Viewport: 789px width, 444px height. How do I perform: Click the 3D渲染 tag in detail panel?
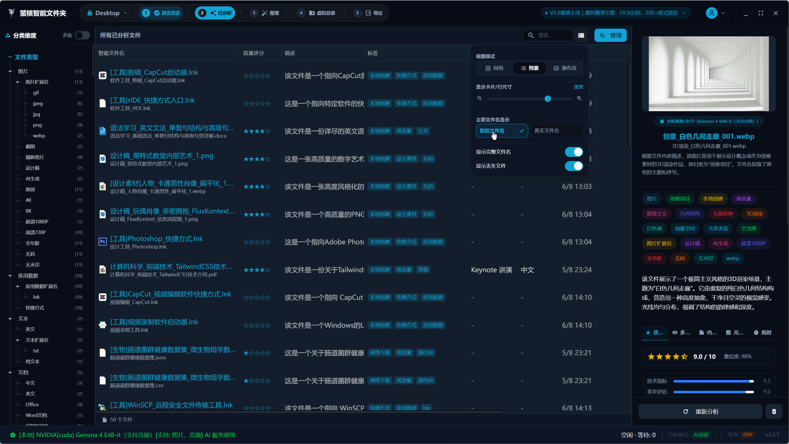tap(754, 213)
